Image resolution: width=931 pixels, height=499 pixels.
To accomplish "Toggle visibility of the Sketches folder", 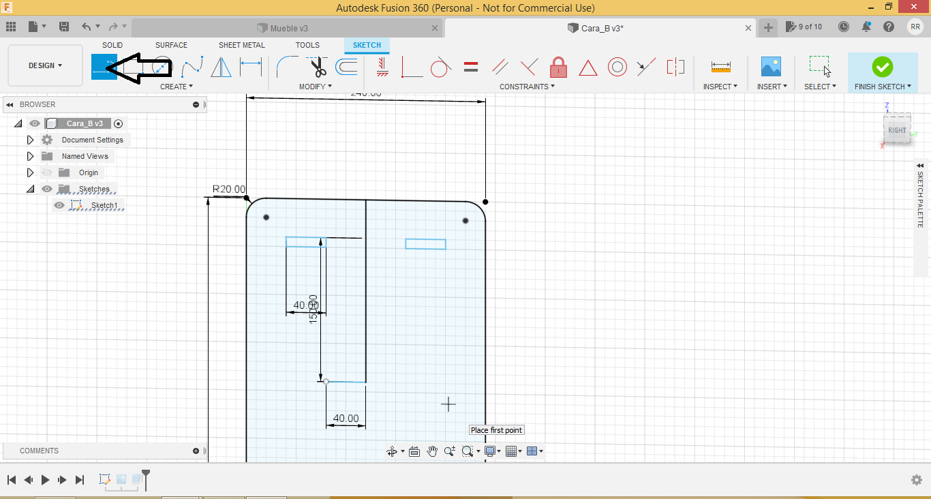I will click(47, 189).
